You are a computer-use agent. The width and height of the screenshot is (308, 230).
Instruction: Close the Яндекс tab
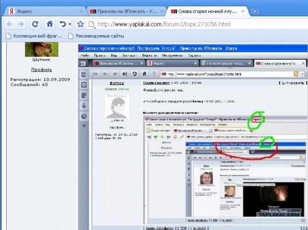click(x=81, y=12)
